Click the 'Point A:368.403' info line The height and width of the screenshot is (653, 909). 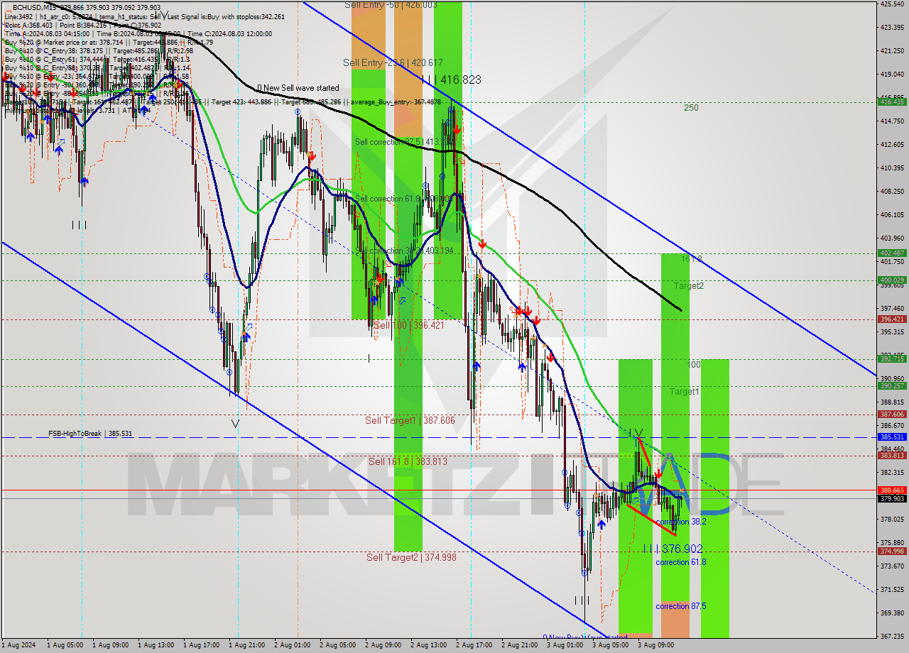click(83, 25)
